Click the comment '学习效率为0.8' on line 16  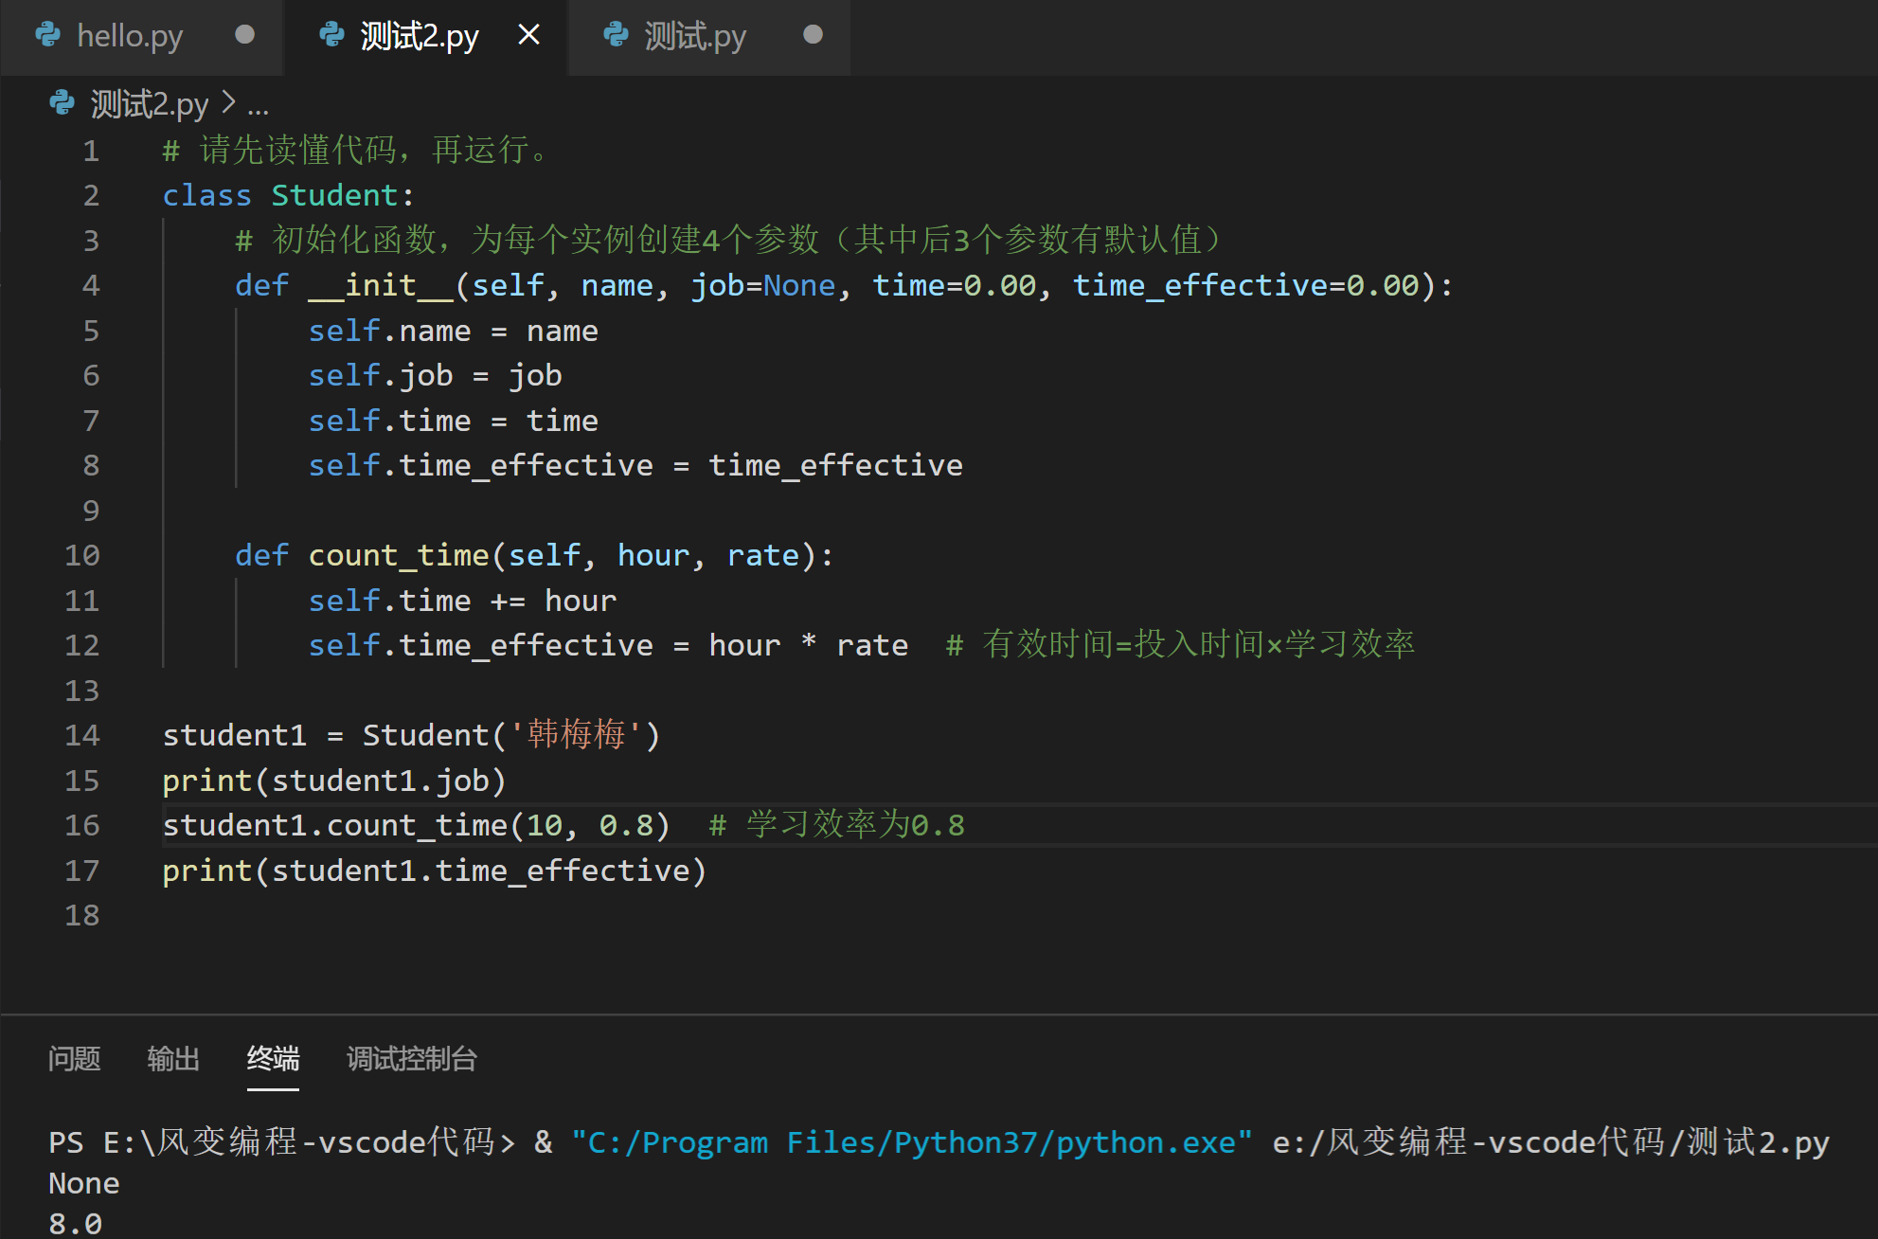(x=837, y=825)
